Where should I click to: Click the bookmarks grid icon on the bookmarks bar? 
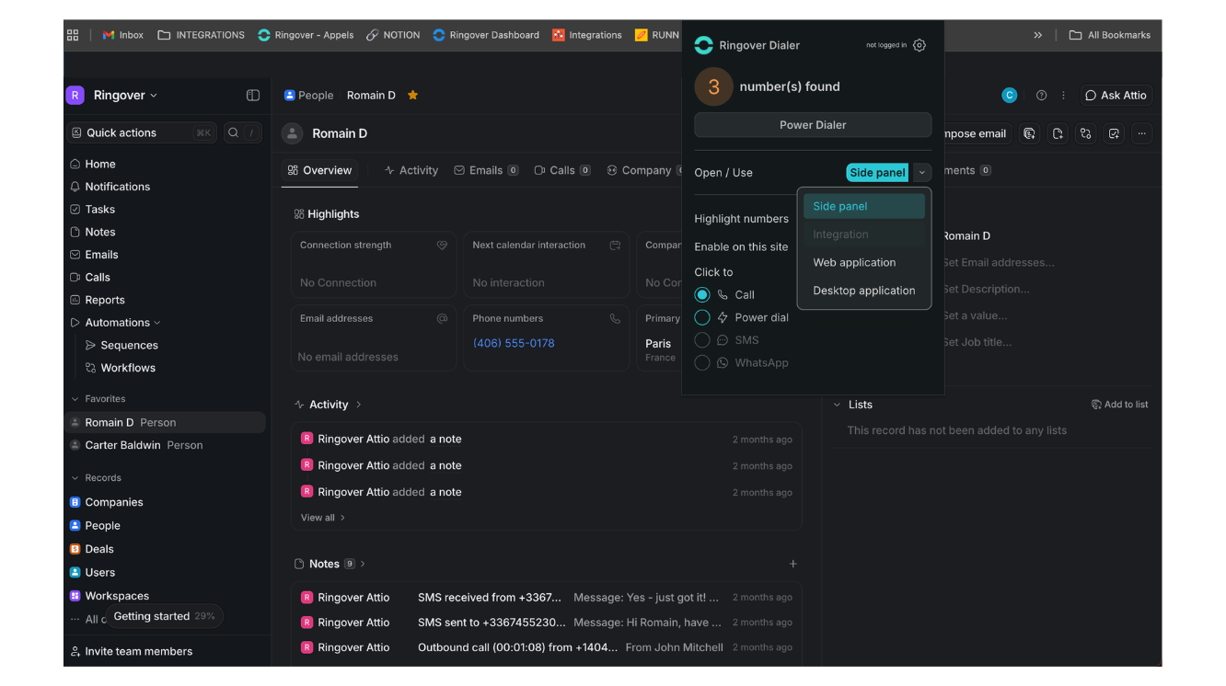point(73,34)
